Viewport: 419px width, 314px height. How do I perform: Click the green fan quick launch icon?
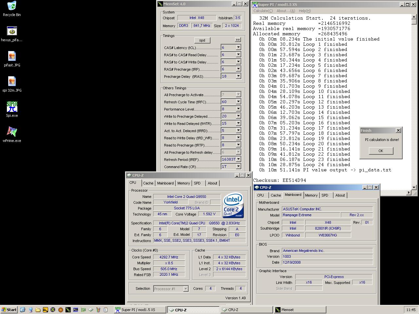point(53,310)
